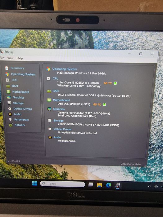Click 'Realtek Audio' text
Viewport: 163px width, 217px height.
coord(67,141)
